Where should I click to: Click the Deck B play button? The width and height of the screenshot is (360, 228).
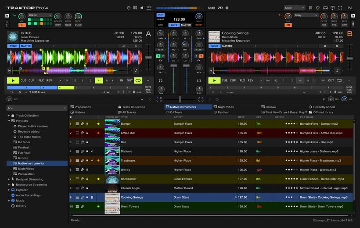point(214,80)
